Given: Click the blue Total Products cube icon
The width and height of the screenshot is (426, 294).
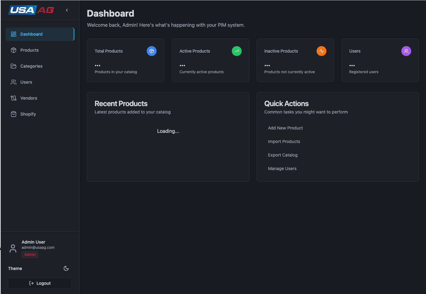Looking at the screenshot, I should [x=151, y=51].
